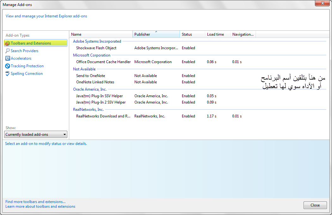Click Enabled status of Send to OneNote
This screenshot has width=332, height=215.
[188, 76]
